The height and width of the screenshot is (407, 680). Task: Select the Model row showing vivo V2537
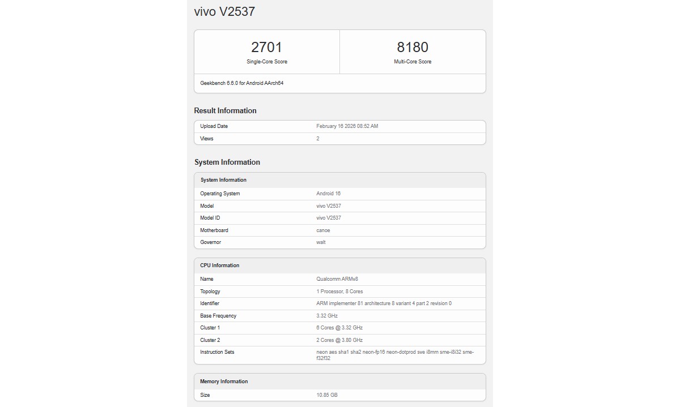[330, 205]
